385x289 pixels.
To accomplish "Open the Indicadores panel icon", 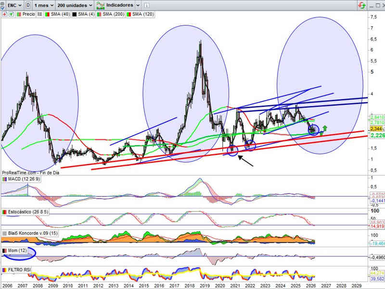I will click(x=101, y=5).
